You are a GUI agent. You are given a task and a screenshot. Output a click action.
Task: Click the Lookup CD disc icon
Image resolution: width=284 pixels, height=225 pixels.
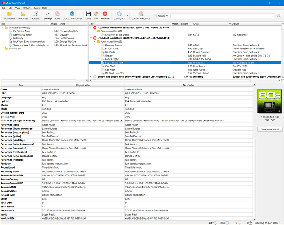point(119,14)
